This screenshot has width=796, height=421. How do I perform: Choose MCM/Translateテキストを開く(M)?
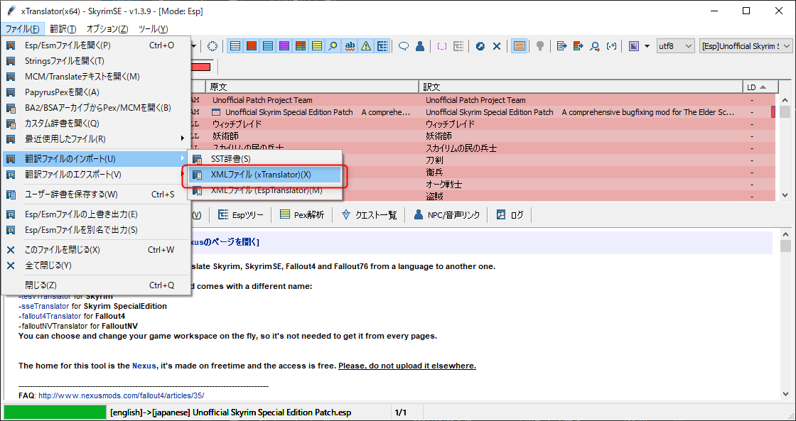coord(96,77)
